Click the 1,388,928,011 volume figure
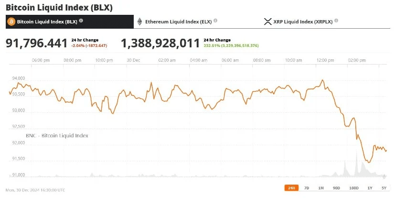394x198 pixels. click(160, 44)
